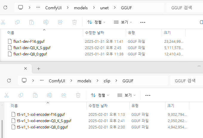Sort by 크기 column in clip window
Screen dimensions: 203x138
pyautogui.click(x=171, y=106)
